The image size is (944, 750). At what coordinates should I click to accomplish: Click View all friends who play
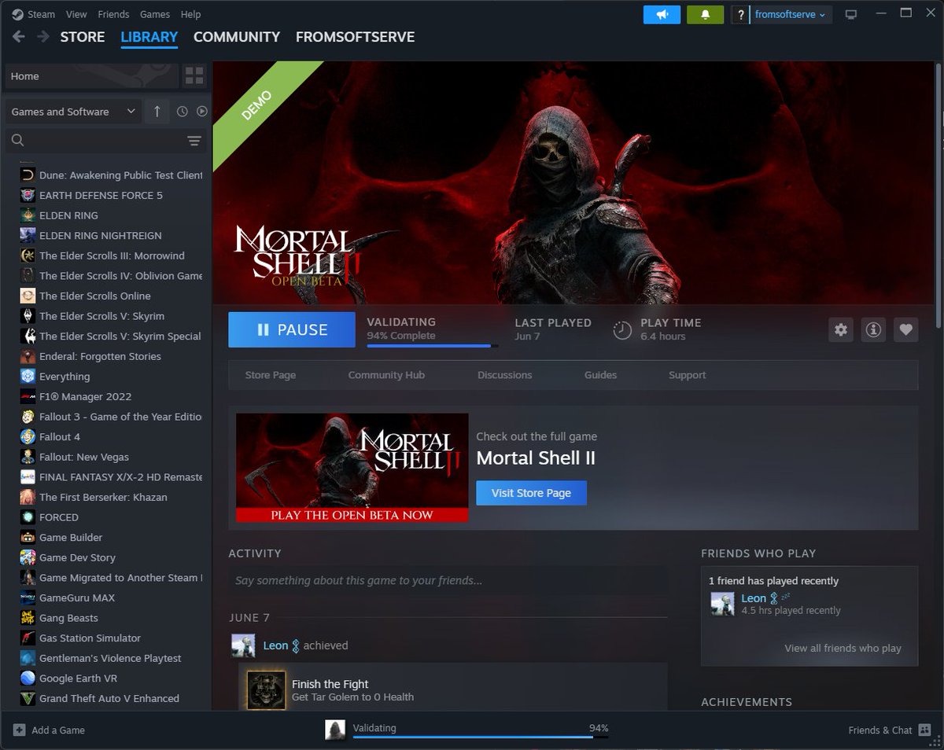(843, 648)
